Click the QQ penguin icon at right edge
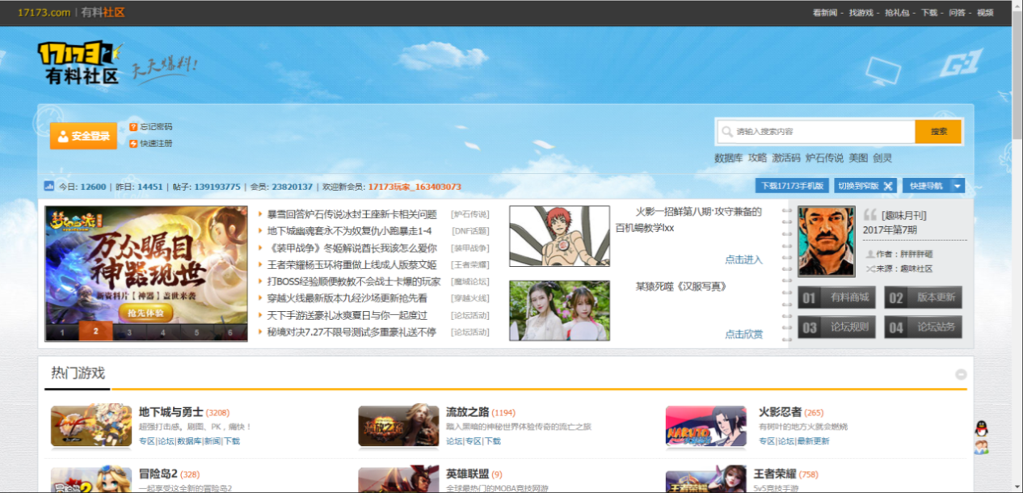1023x493 pixels. pyautogui.click(x=981, y=428)
